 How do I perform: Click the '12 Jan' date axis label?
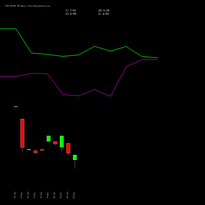pyautogui.click(x=15, y=195)
